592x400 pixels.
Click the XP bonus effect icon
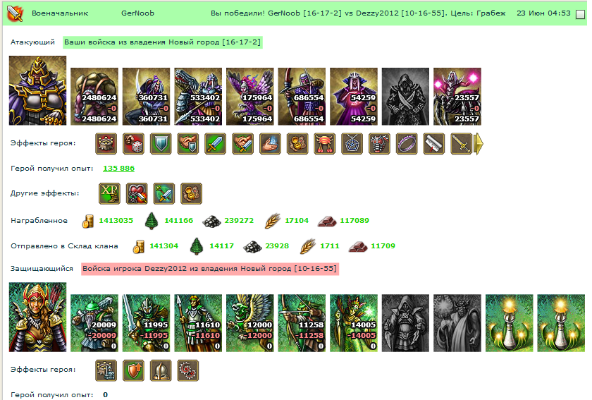coord(109,193)
